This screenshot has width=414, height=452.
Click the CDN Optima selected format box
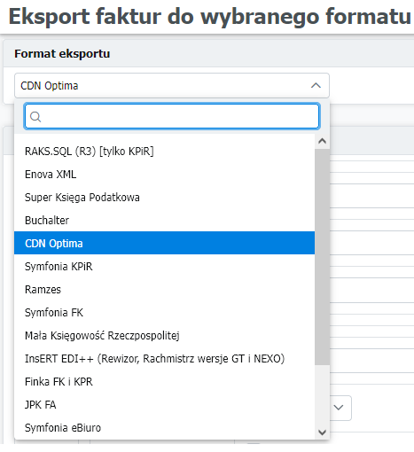pos(172,86)
